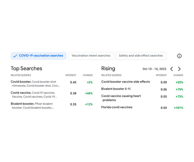The width and height of the screenshot is (194, 162).
Task: Open Bivalent booster 5-11 query
Action: pos(116,89)
